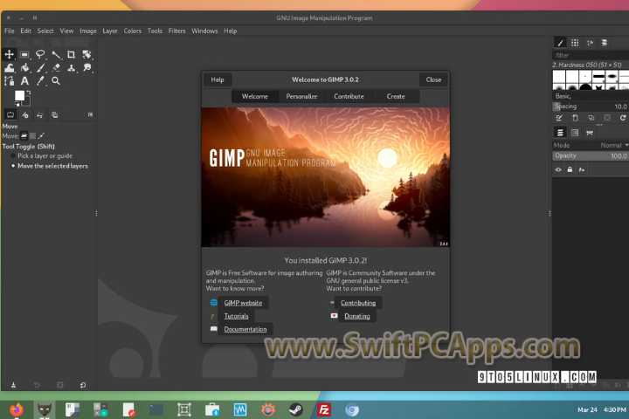Select the Fuzzy Select magic wand tool
This screenshot has width=629, height=419.
(56, 54)
